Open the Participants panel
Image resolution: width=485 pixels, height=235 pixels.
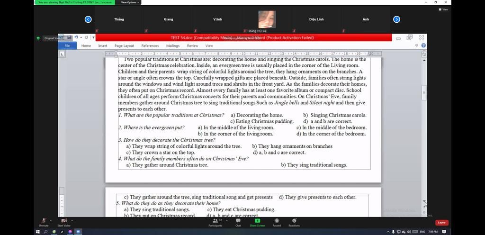[x=216, y=222]
